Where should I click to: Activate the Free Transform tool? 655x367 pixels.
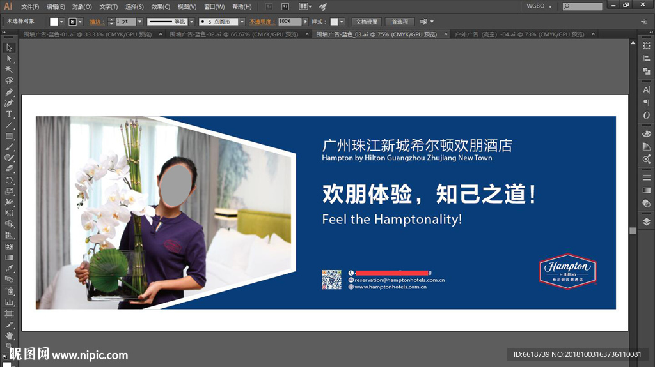point(9,213)
